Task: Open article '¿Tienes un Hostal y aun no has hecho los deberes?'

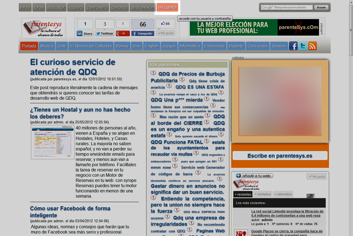Action: (80, 113)
